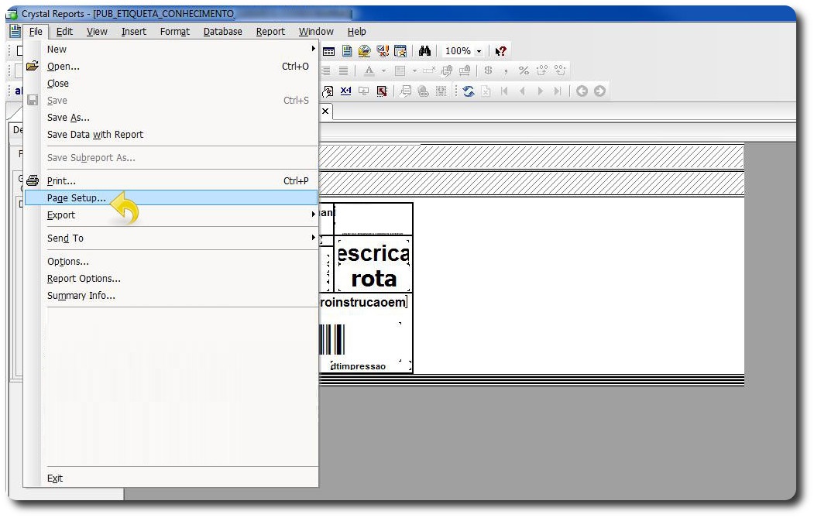Open the Window menu
The image size is (814, 518).
click(x=316, y=32)
